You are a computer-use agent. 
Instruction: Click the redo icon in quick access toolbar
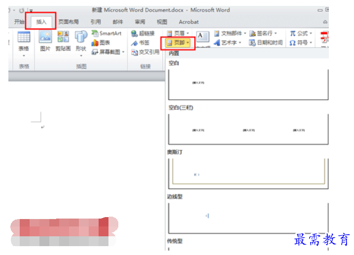pos(22,10)
